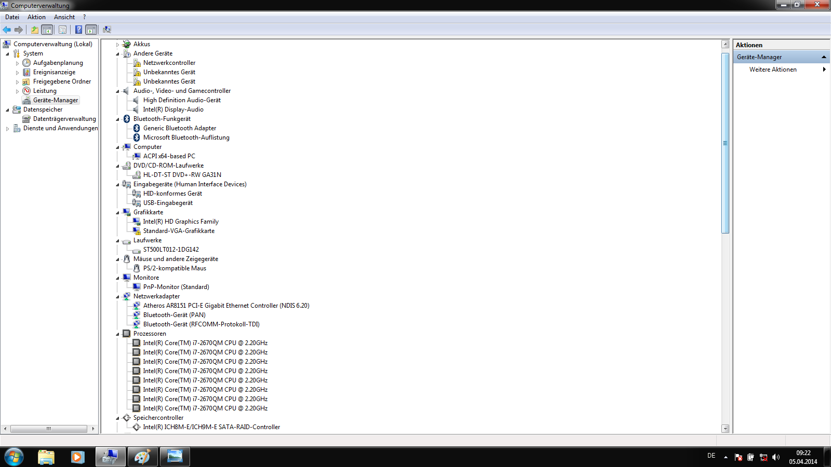The image size is (831, 467).
Task: Click device list scrollbar down arrow
Action: tap(726, 429)
